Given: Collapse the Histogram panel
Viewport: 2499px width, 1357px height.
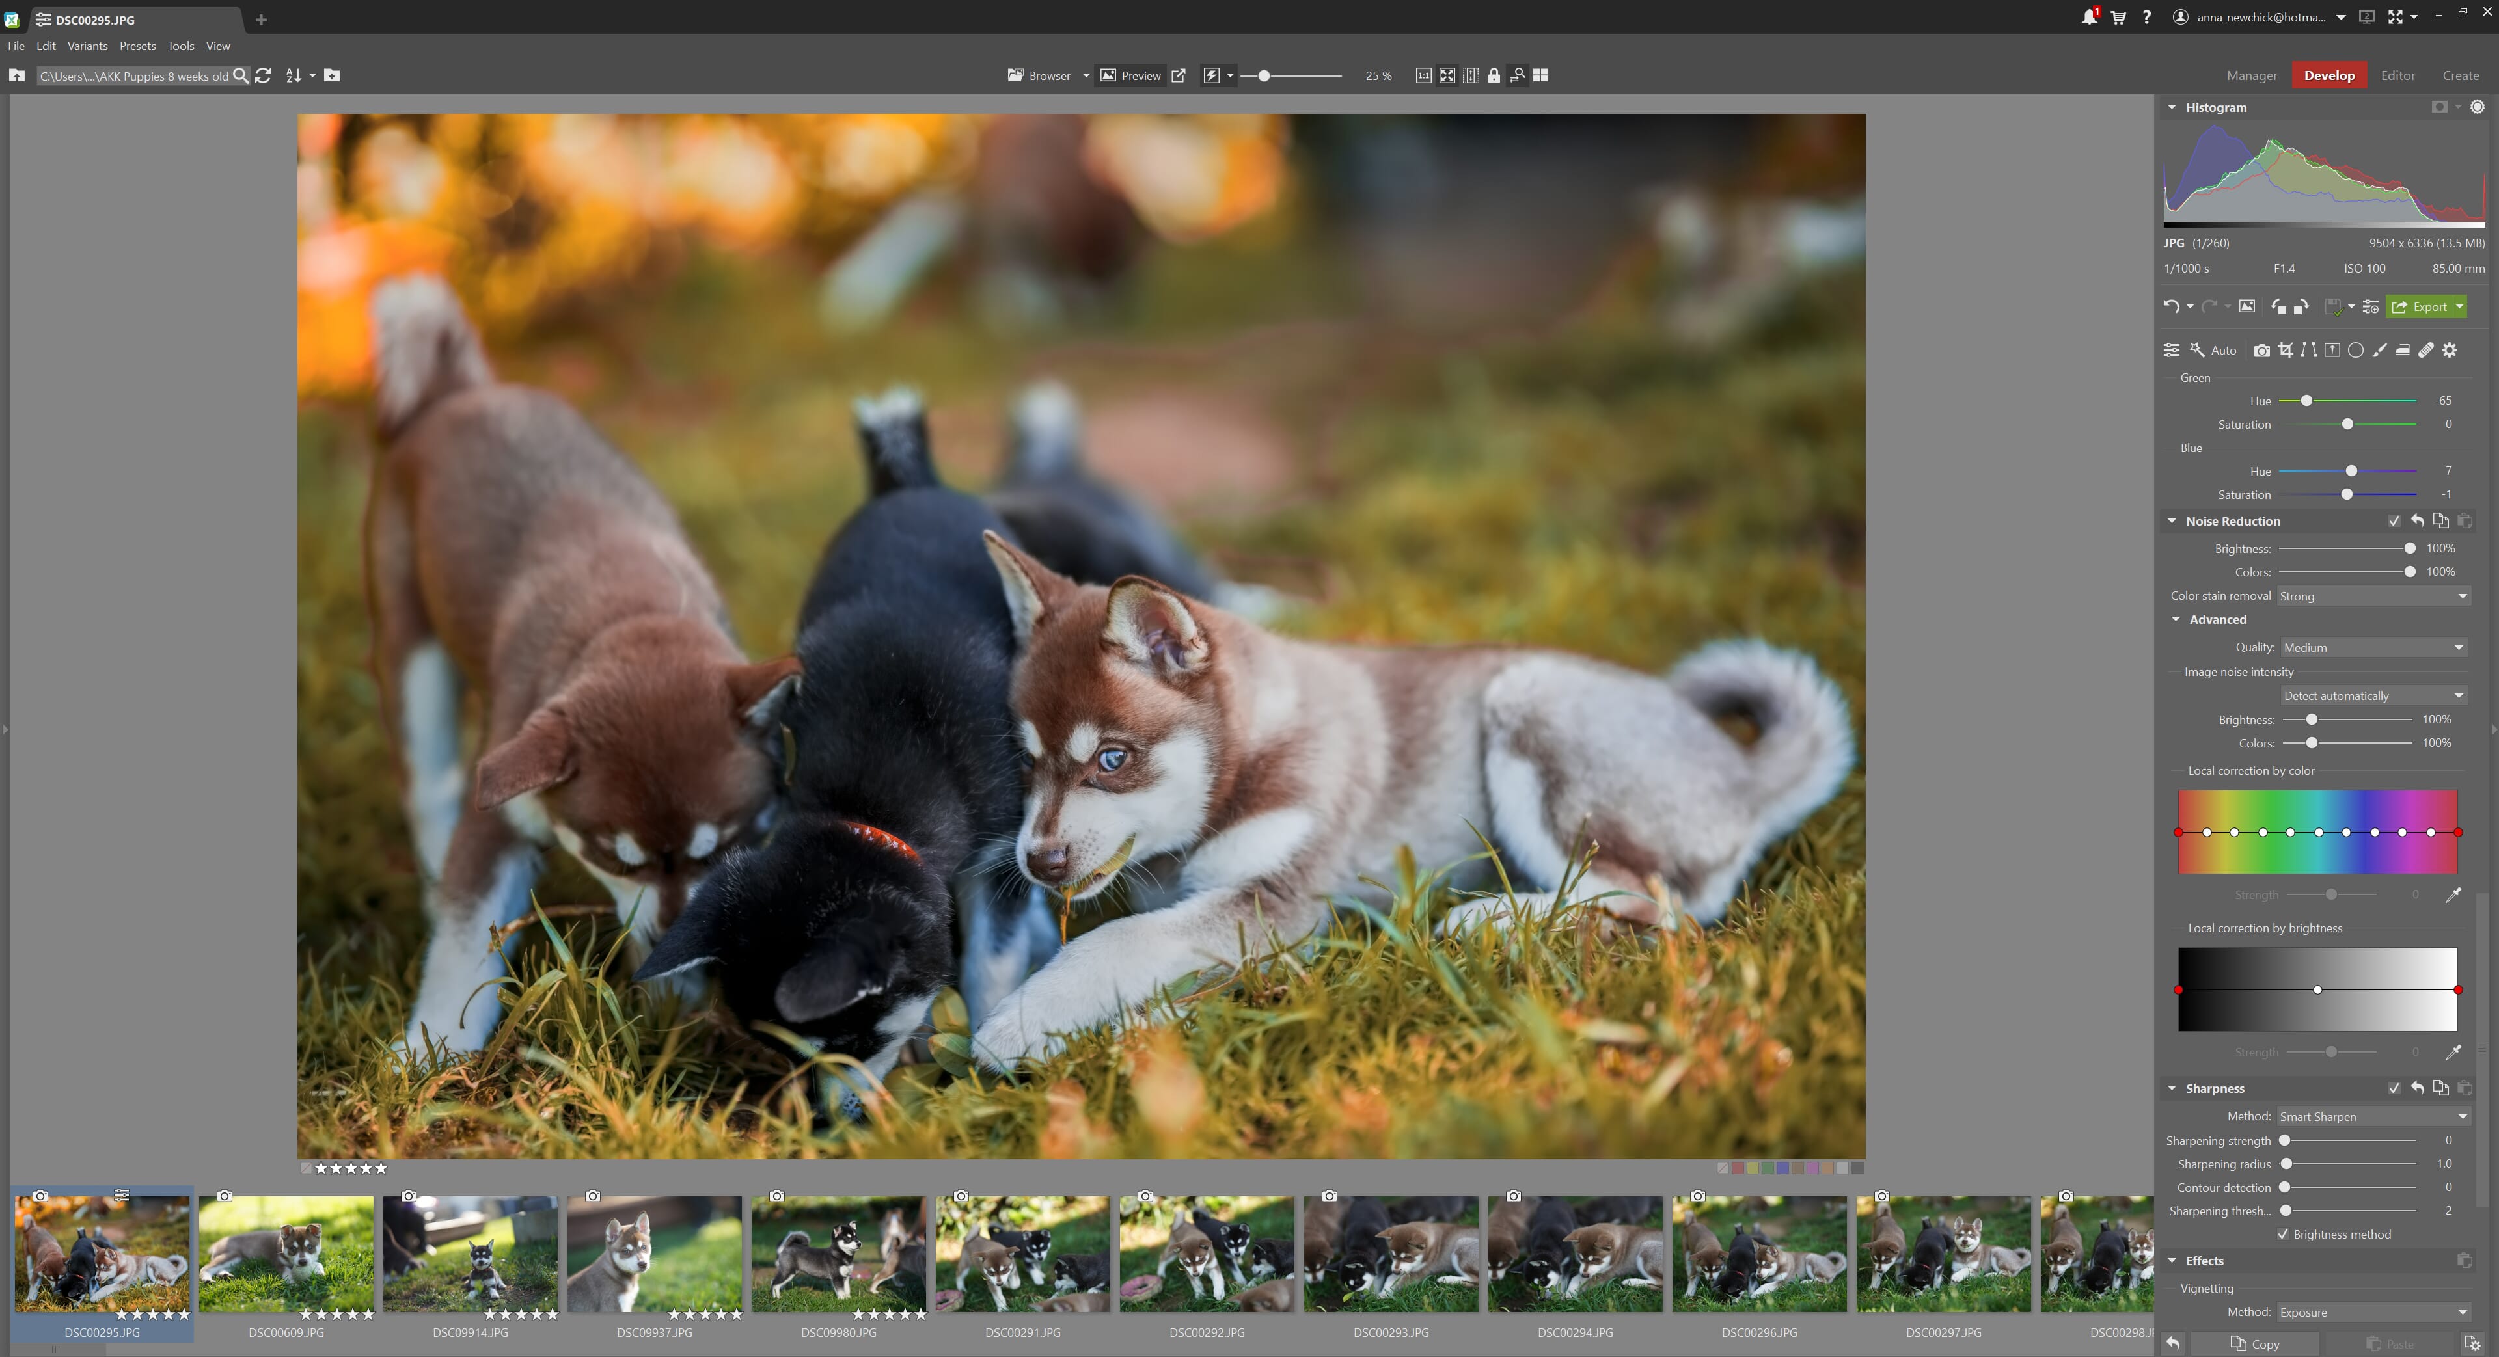Looking at the screenshot, I should [x=2171, y=108].
